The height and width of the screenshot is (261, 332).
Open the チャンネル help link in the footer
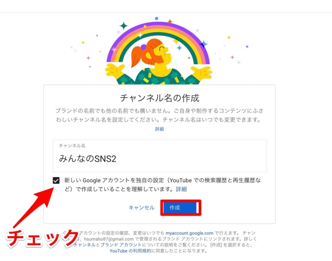84,245
